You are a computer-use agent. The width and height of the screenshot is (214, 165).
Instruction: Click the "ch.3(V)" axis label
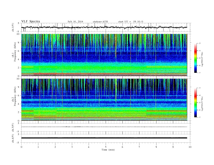point(13,128)
